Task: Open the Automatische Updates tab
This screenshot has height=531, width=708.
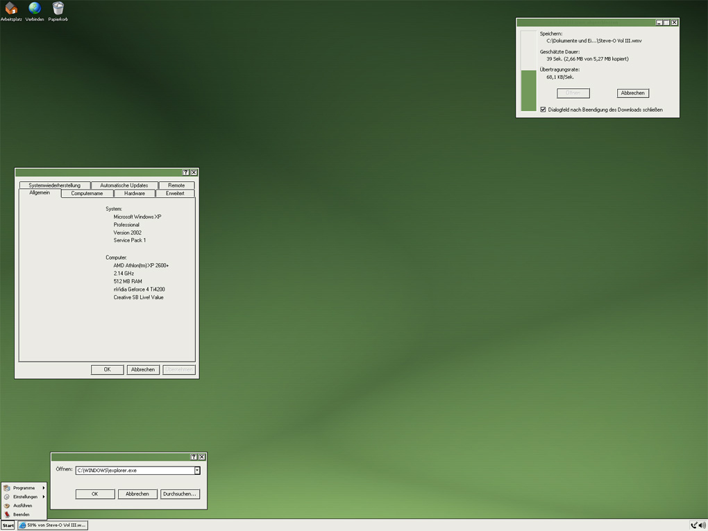Action: [x=124, y=185]
